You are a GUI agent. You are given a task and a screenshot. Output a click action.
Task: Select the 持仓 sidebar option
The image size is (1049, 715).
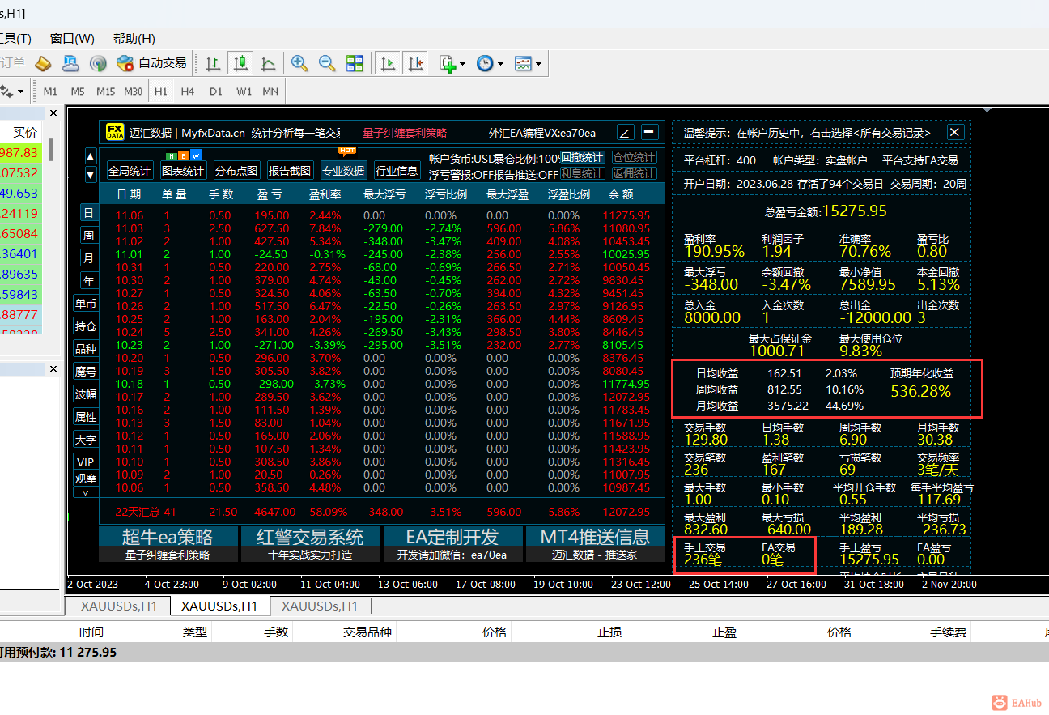click(86, 326)
